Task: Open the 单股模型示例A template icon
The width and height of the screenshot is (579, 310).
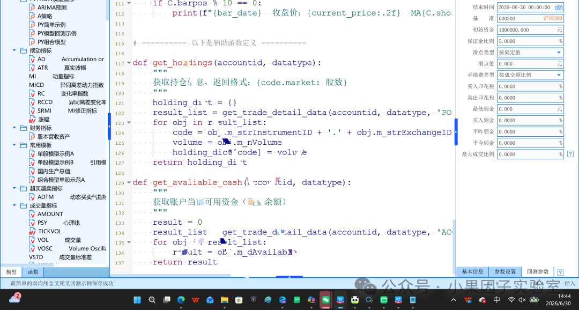Action: point(32,154)
